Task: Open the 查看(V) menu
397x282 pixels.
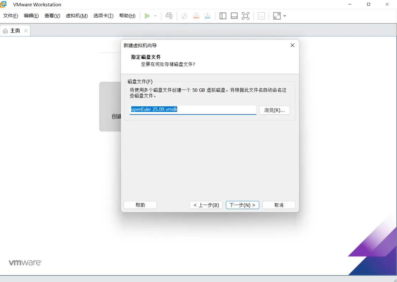Action: 52,16
